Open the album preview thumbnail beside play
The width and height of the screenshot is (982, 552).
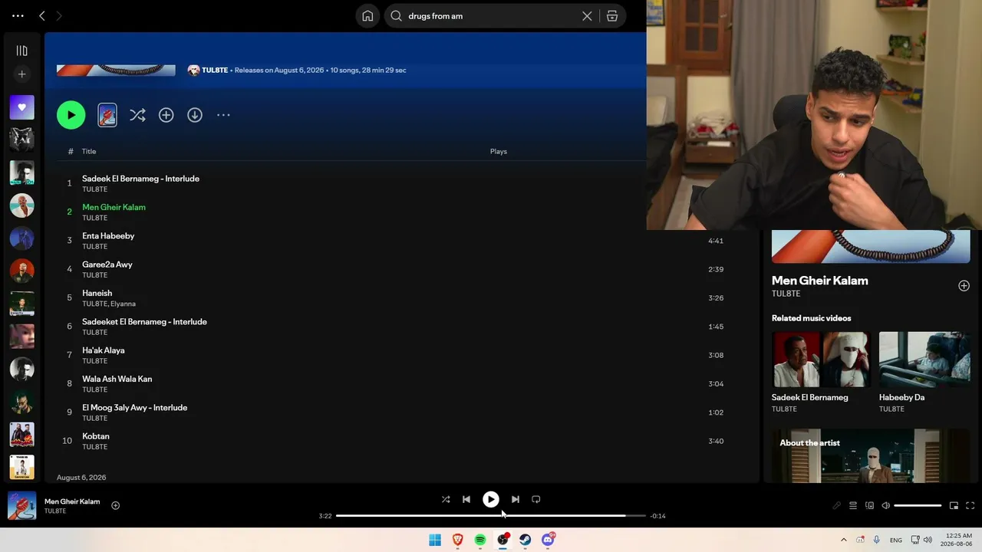coord(107,115)
